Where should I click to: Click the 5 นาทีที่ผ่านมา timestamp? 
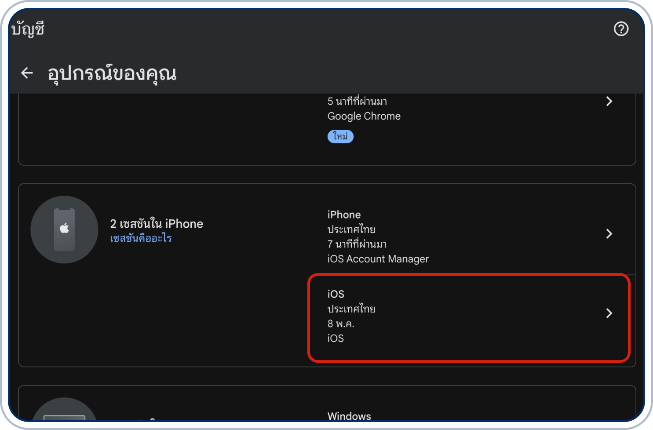click(357, 102)
